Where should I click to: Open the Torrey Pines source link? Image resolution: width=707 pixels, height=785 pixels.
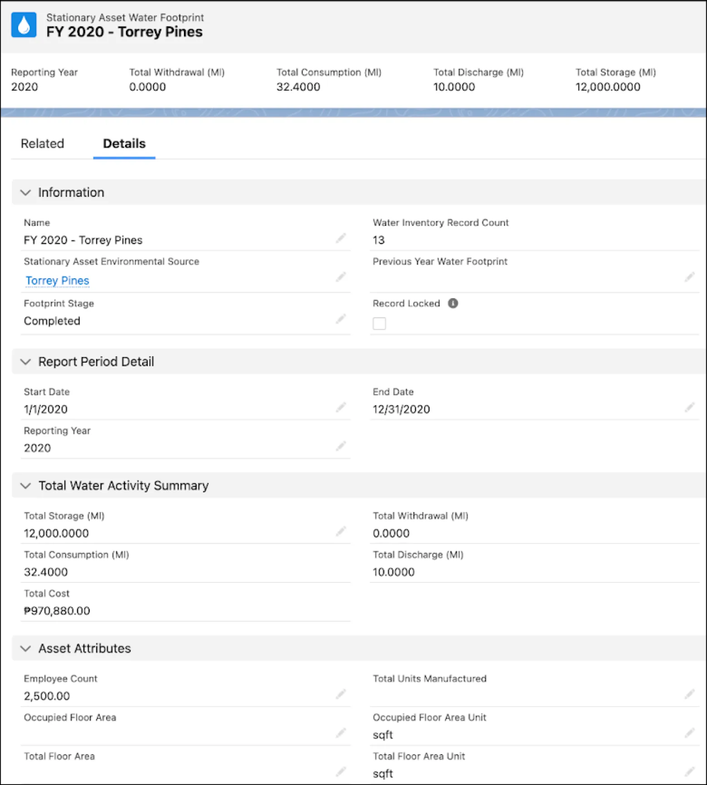point(57,281)
